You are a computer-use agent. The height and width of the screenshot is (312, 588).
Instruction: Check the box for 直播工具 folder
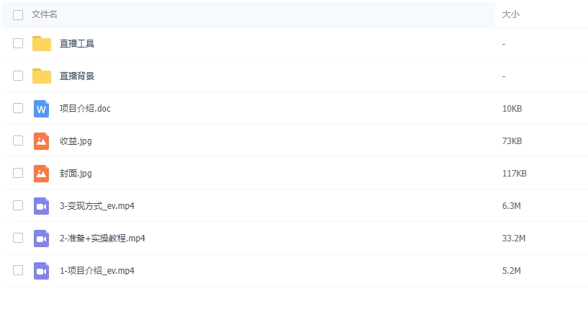(18, 43)
